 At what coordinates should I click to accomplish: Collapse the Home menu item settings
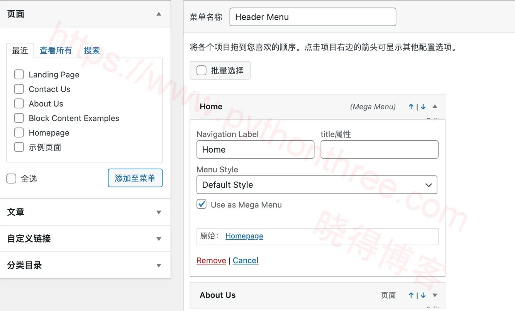click(x=435, y=107)
